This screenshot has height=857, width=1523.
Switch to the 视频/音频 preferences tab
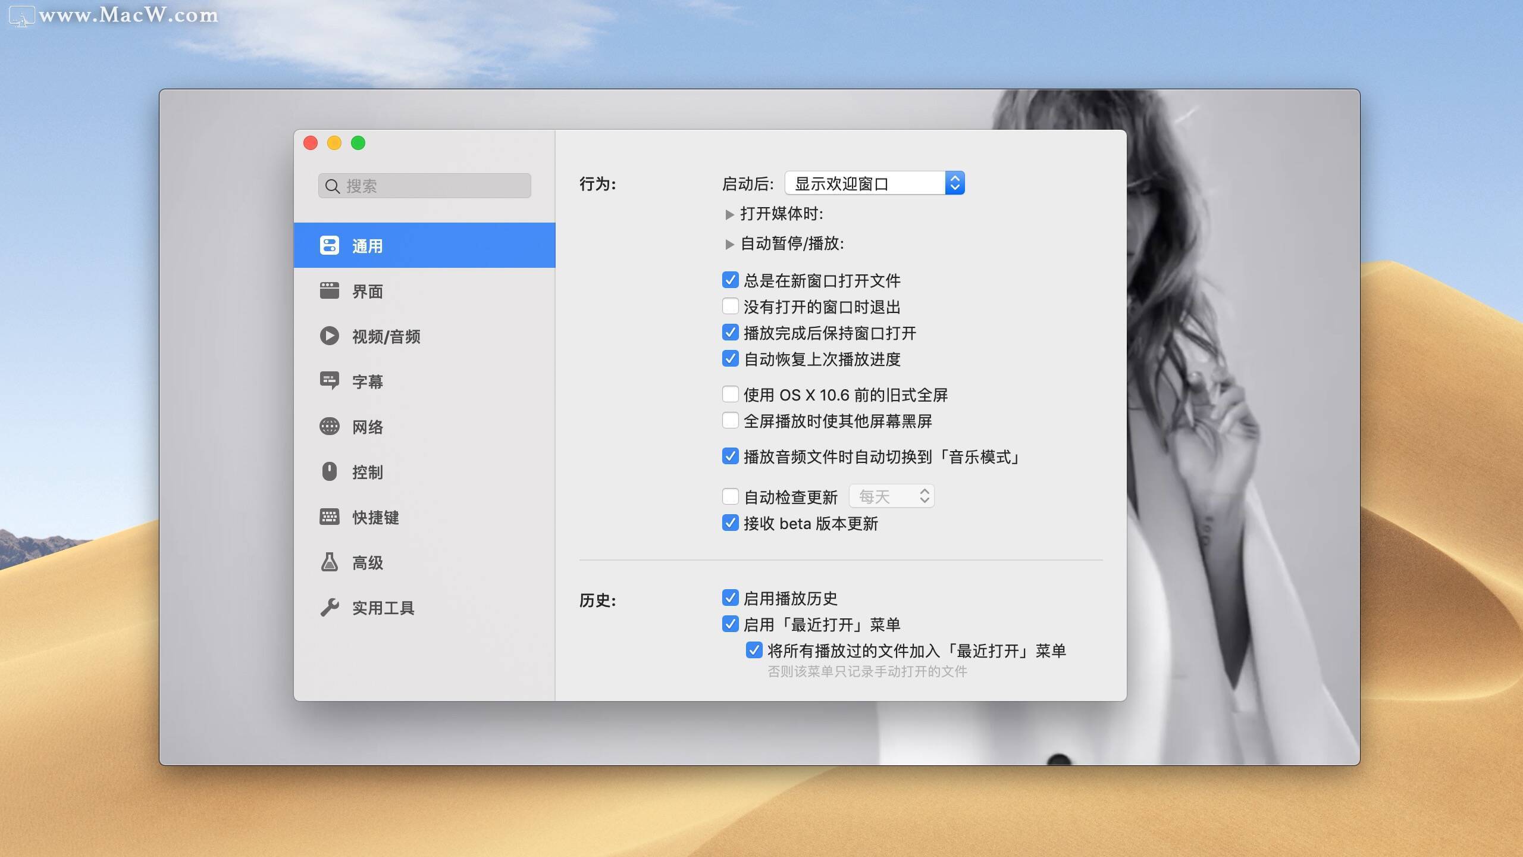point(424,336)
